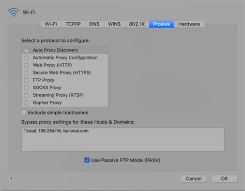Viewport: 245px width, 191px height.
Task: Tick Automatic Proxy Configuration checkbox
Action: (26, 58)
